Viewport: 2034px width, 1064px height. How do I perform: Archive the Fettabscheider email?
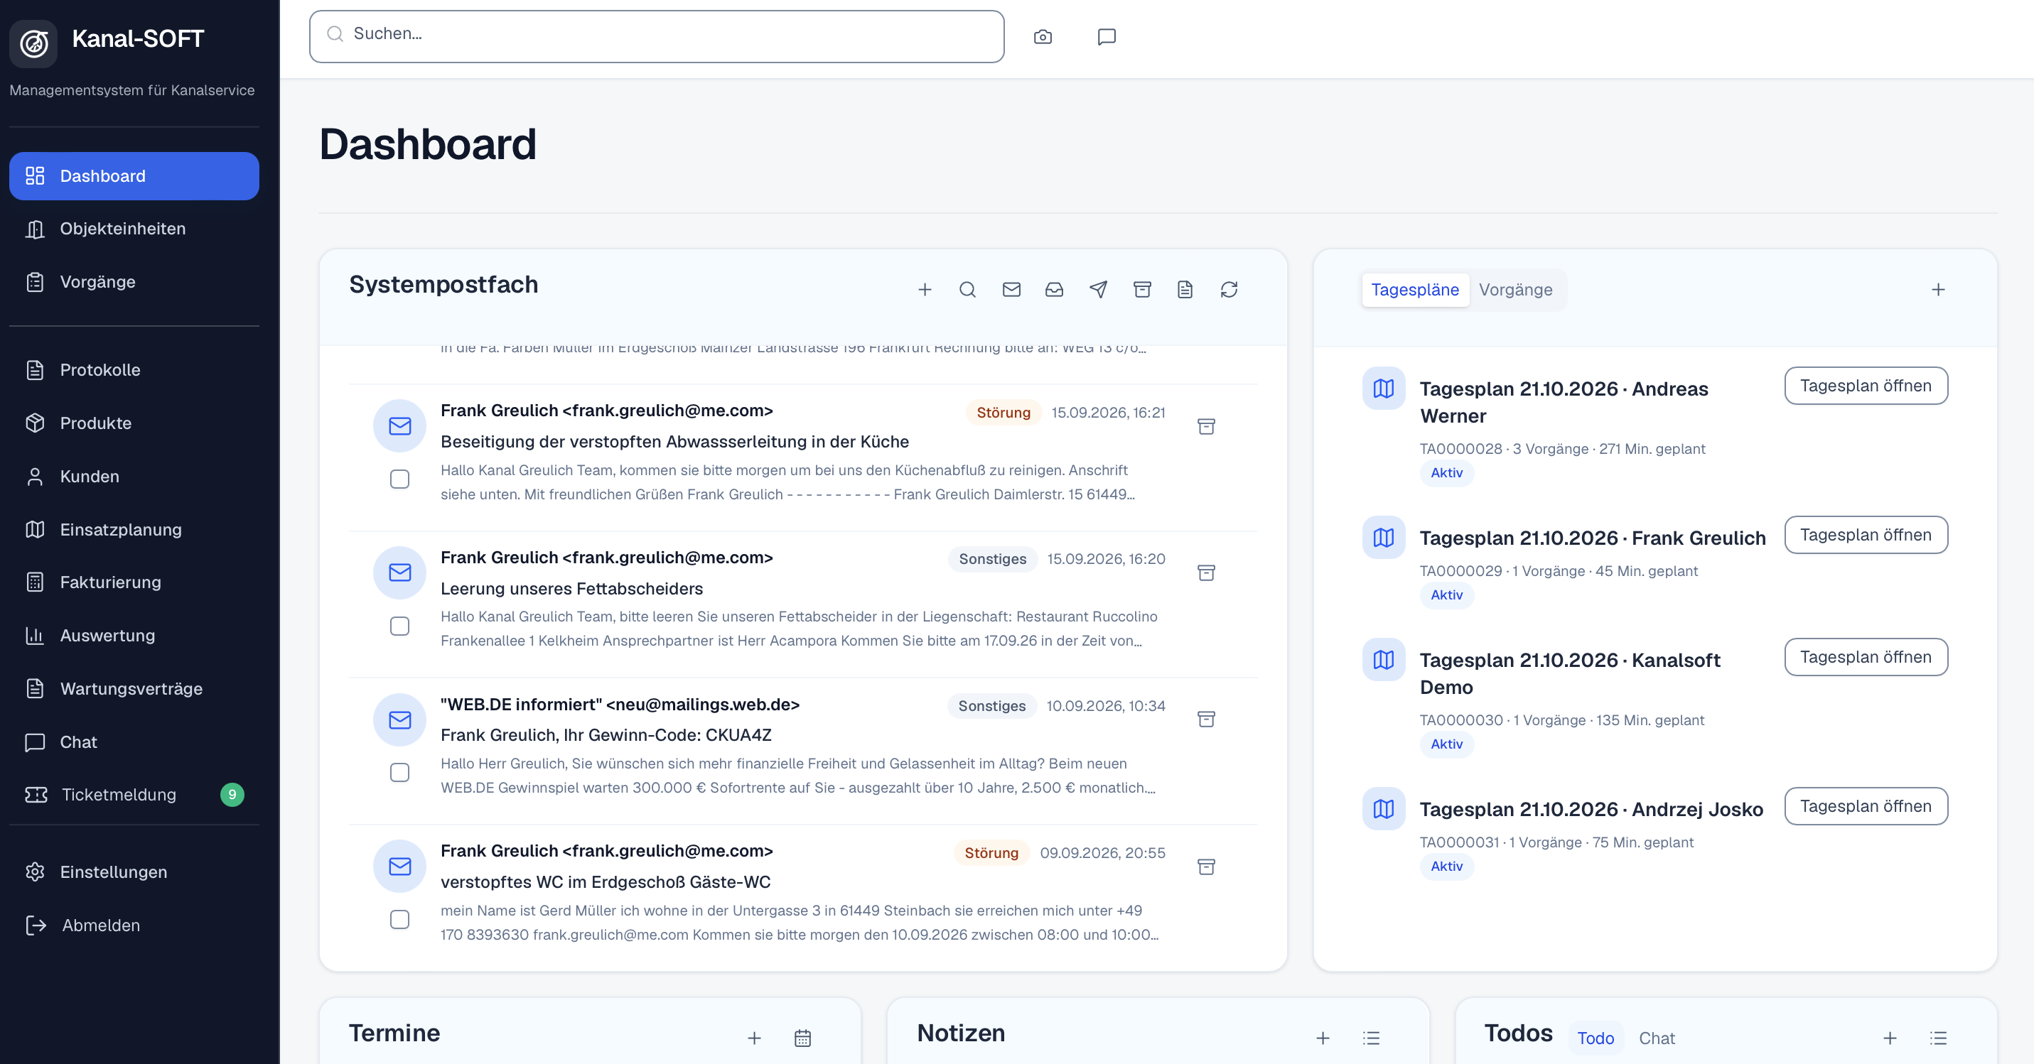click(x=1206, y=573)
